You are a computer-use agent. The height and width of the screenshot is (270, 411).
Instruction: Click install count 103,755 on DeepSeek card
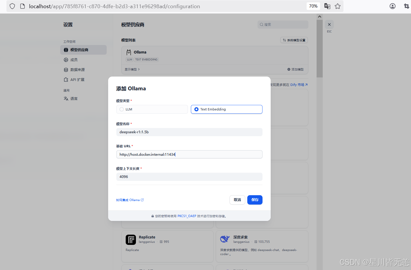[262, 242]
